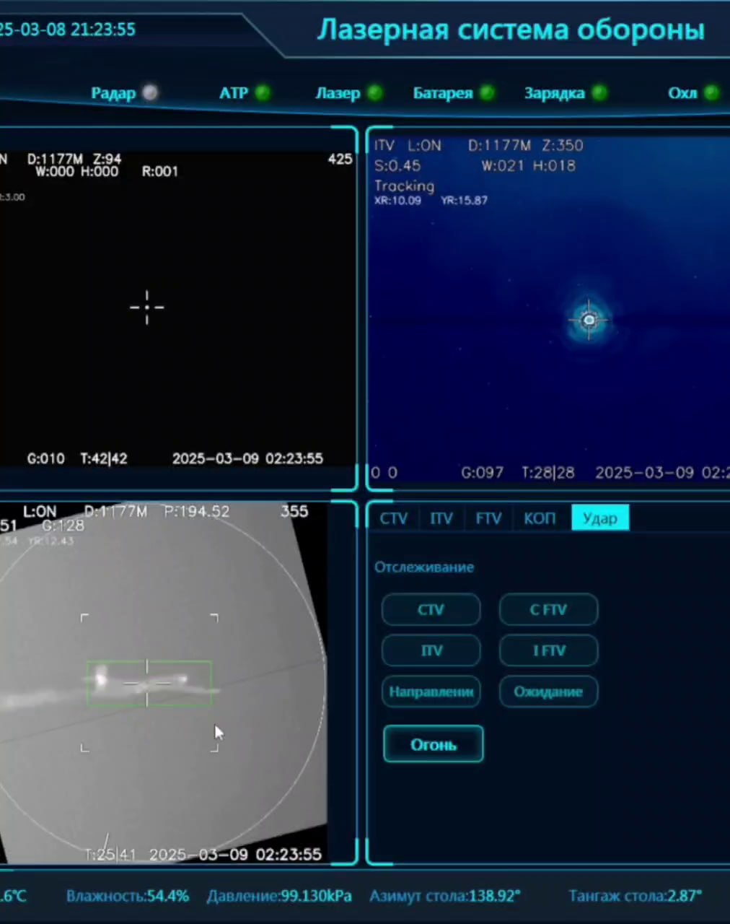The width and height of the screenshot is (730, 924).
Task: Enable ITV tracking mode button
Action: click(431, 650)
